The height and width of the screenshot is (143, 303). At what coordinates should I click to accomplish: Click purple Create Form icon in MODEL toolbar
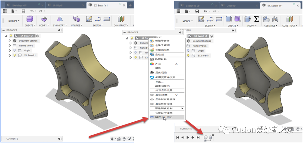tap(237, 19)
